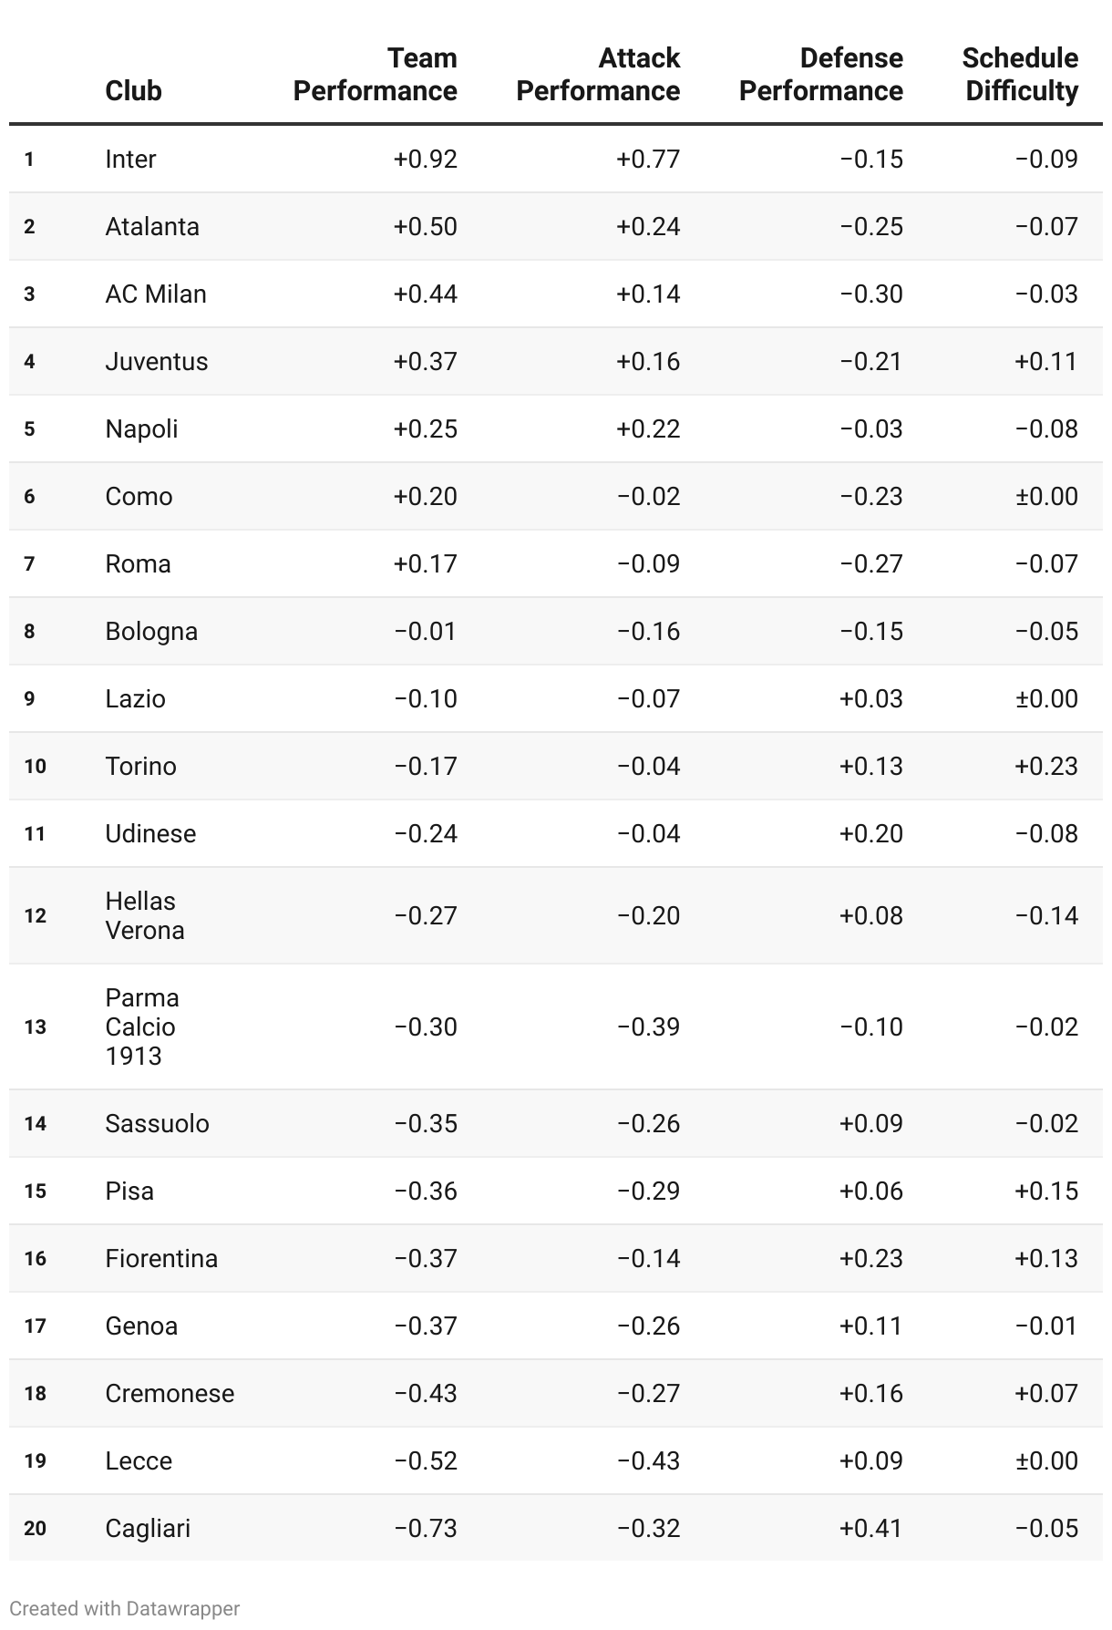Click Inter's +0.92 team performance value
The height and width of the screenshot is (1630, 1112).
click(425, 159)
